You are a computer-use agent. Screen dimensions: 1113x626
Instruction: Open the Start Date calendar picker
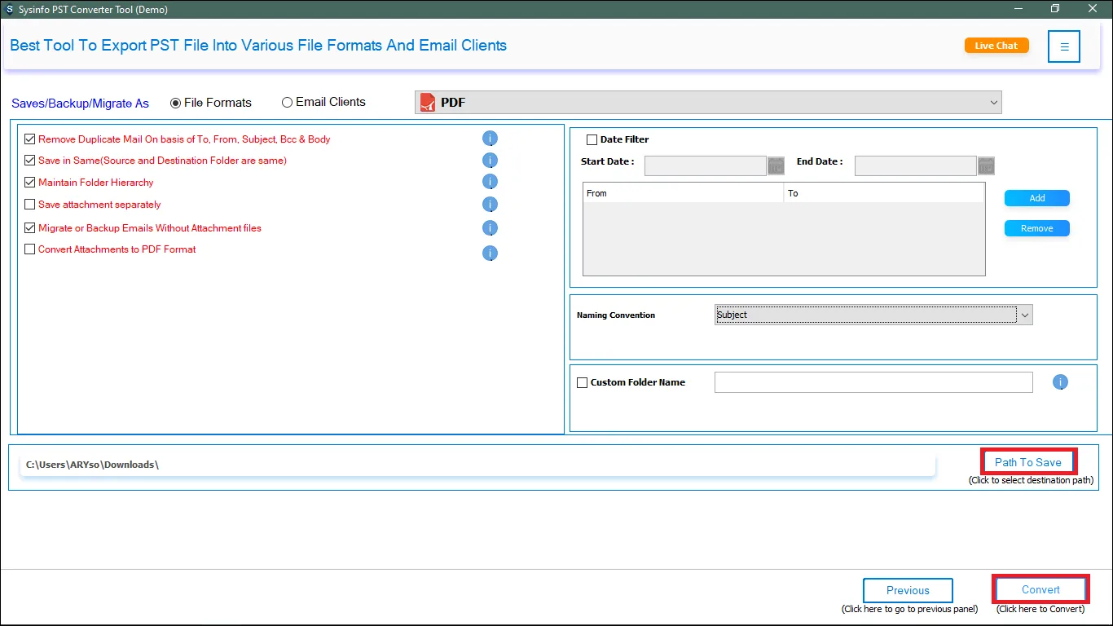coord(776,166)
